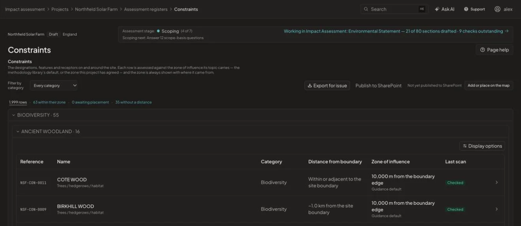521x226 pixels.
Task: Click COTE WOOD name
Action: 72,179
